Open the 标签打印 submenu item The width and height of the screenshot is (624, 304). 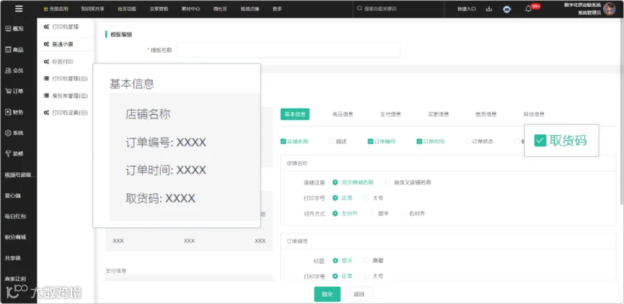tap(62, 62)
